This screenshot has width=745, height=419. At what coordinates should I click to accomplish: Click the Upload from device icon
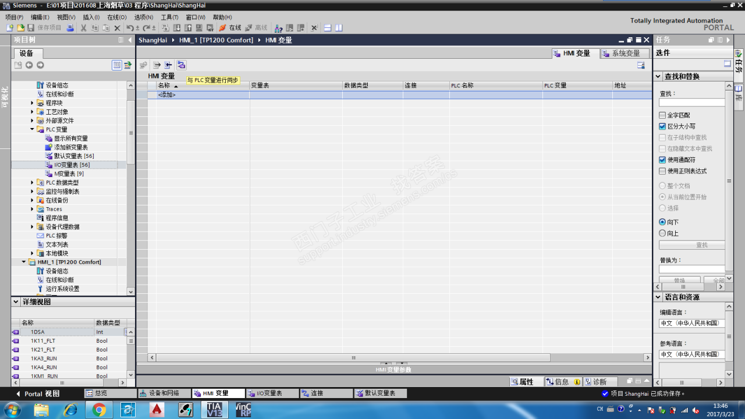187,28
